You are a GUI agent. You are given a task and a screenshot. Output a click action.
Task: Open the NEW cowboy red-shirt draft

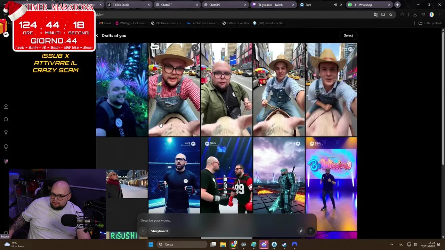point(174,90)
